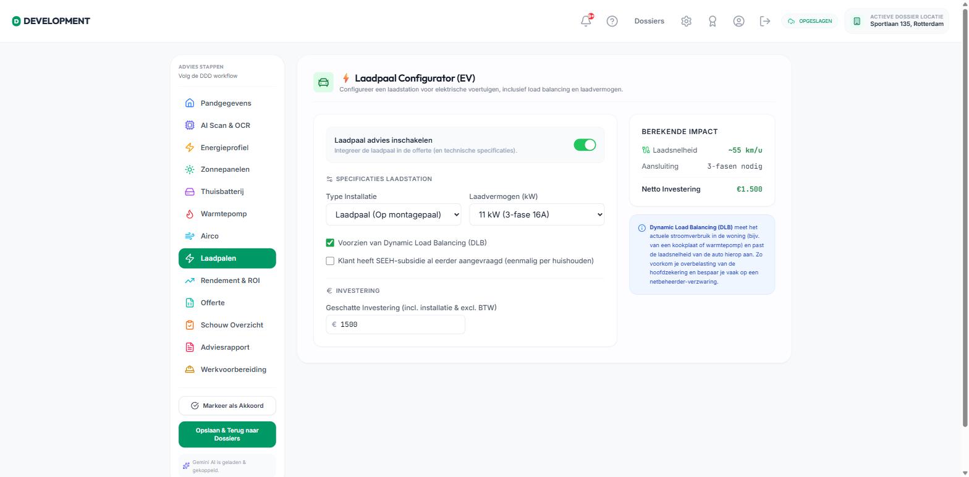The height and width of the screenshot is (477, 969).
Task: Click the Geschatte Investering input field
Action: tap(396, 324)
